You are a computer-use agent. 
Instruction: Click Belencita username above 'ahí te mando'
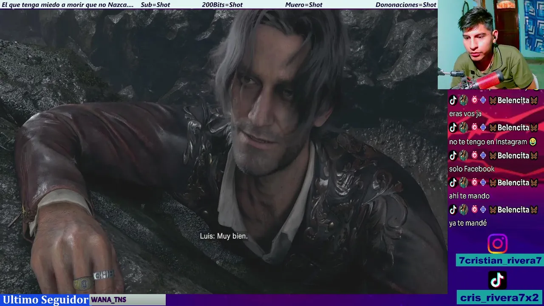[x=513, y=183]
